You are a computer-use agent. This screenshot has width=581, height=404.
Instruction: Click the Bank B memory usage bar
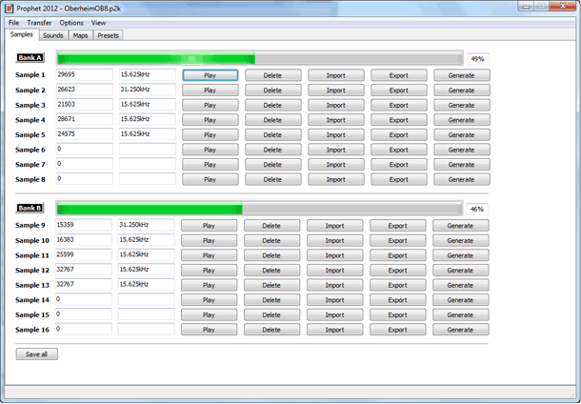click(x=259, y=209)
